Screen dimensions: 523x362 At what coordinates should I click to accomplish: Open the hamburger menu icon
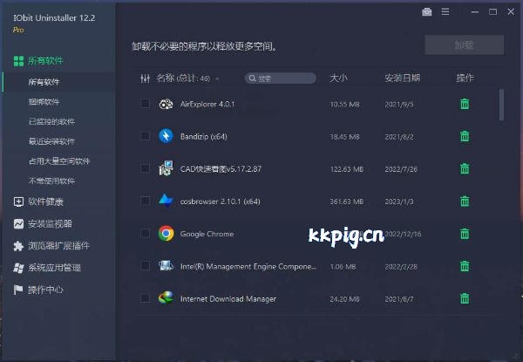click(445, 12)
